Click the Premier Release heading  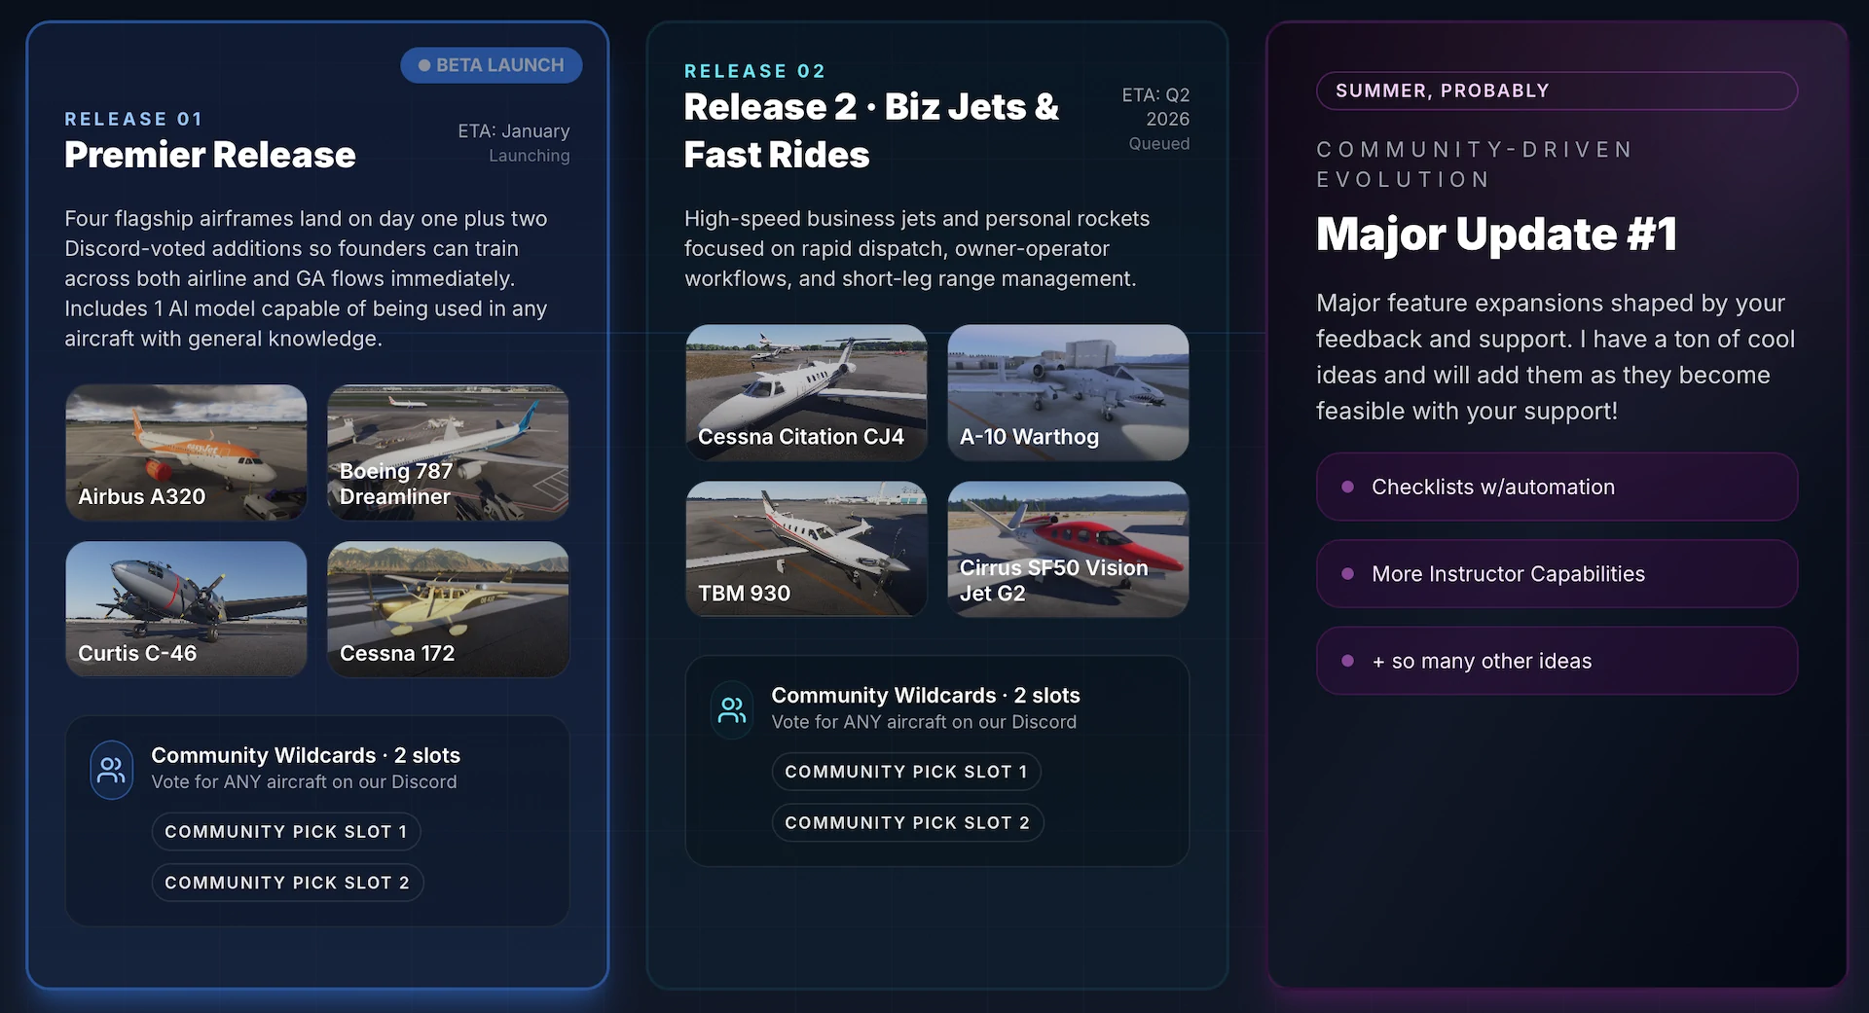tap(210, 155)
